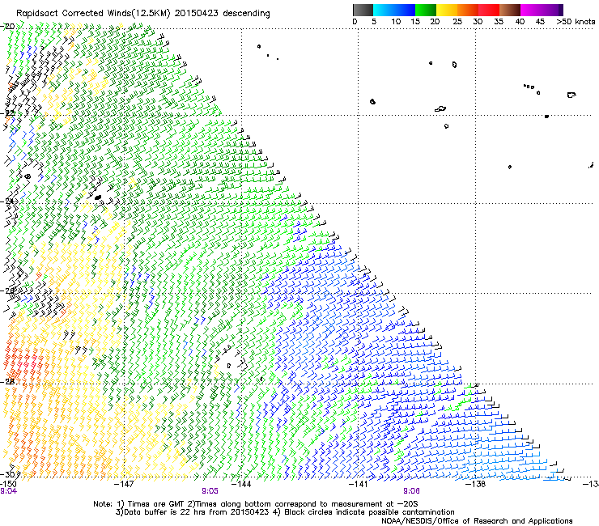599x526 pixels.
Task: Click the word 'descending' in the title
Action: click(246, 14)
